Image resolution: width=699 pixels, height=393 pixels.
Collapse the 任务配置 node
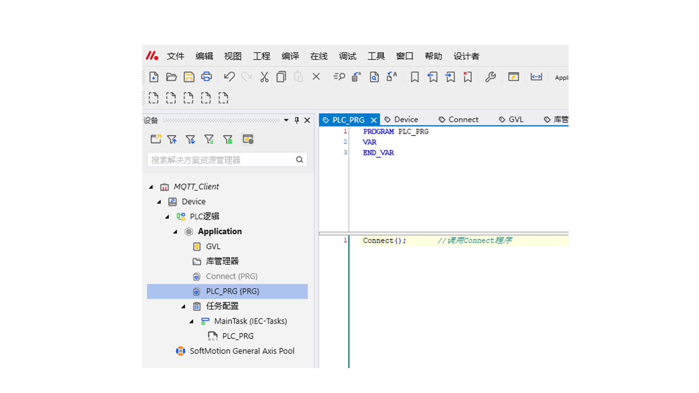[183, 306]
